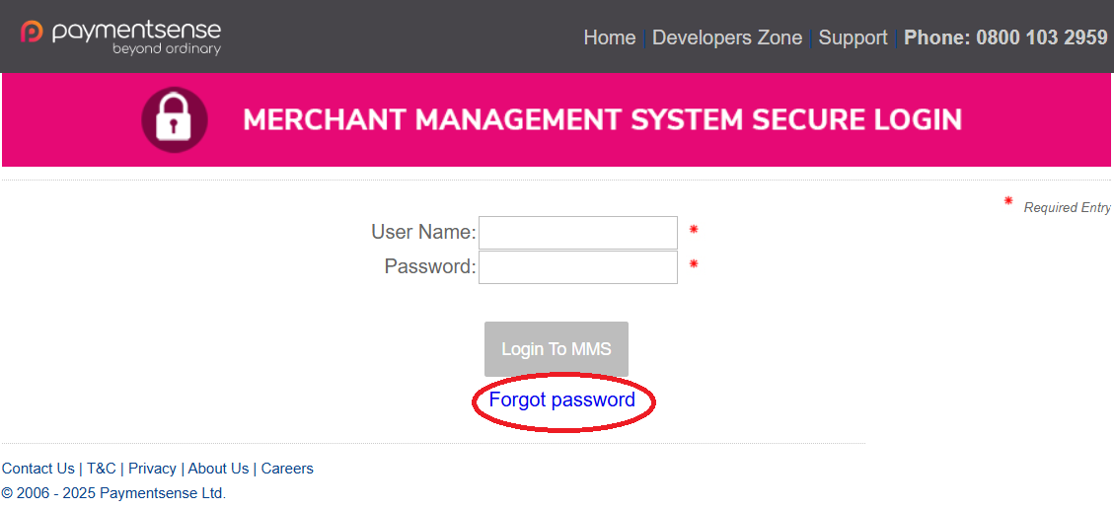Click the red asterisk beside Password

pyautogui.click(x=694, y=264)
